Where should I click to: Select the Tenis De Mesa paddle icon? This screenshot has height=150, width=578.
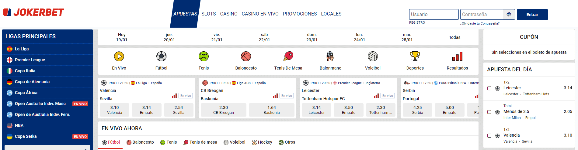click(x=288, y=56)
